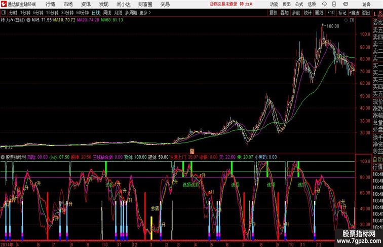The width and height of the screenshot is (383, 247).
Task: Expand the 股票指标网 indicator dropdown arrow
Action: point(3,157)
